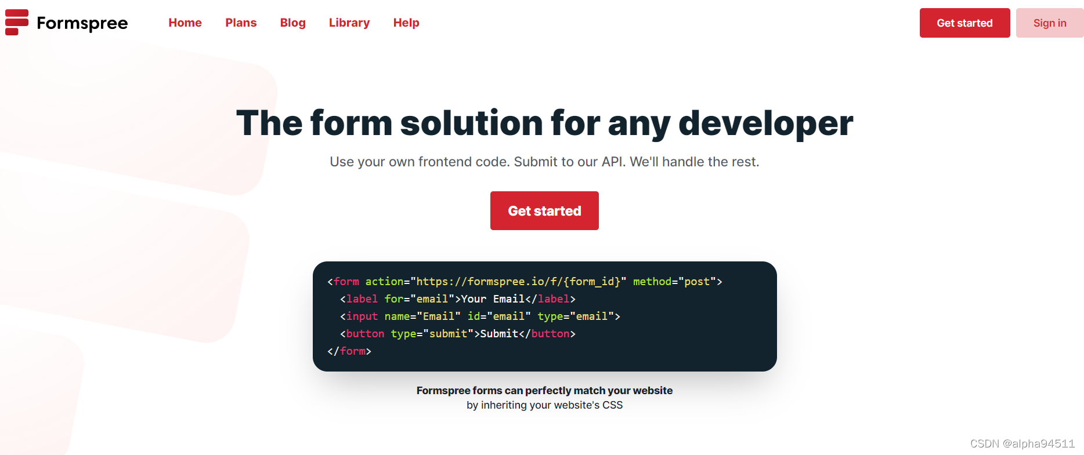Open the Blog menu item
This screenshot has height=455, width=1084.
(x=292, y=23)
